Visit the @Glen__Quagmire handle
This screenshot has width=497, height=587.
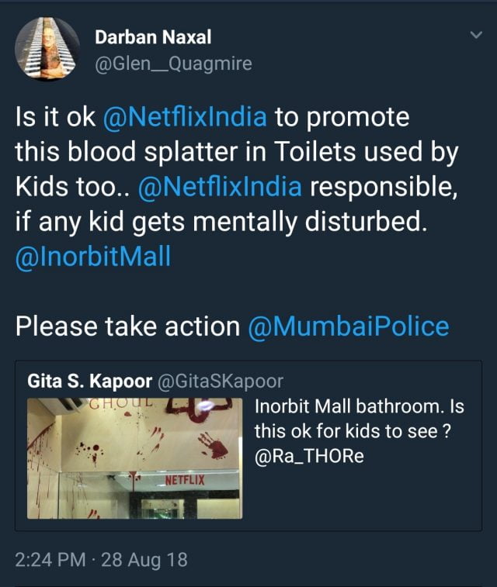coord(172,64)
